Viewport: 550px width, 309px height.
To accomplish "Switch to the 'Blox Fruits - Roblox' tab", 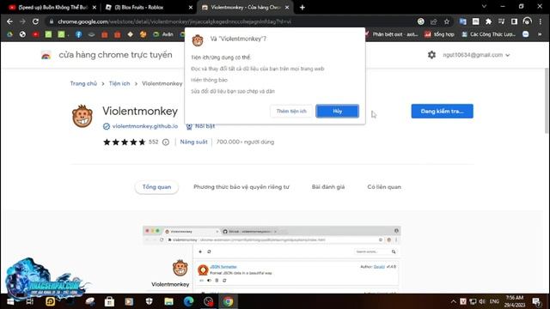I will pos(147,7).
